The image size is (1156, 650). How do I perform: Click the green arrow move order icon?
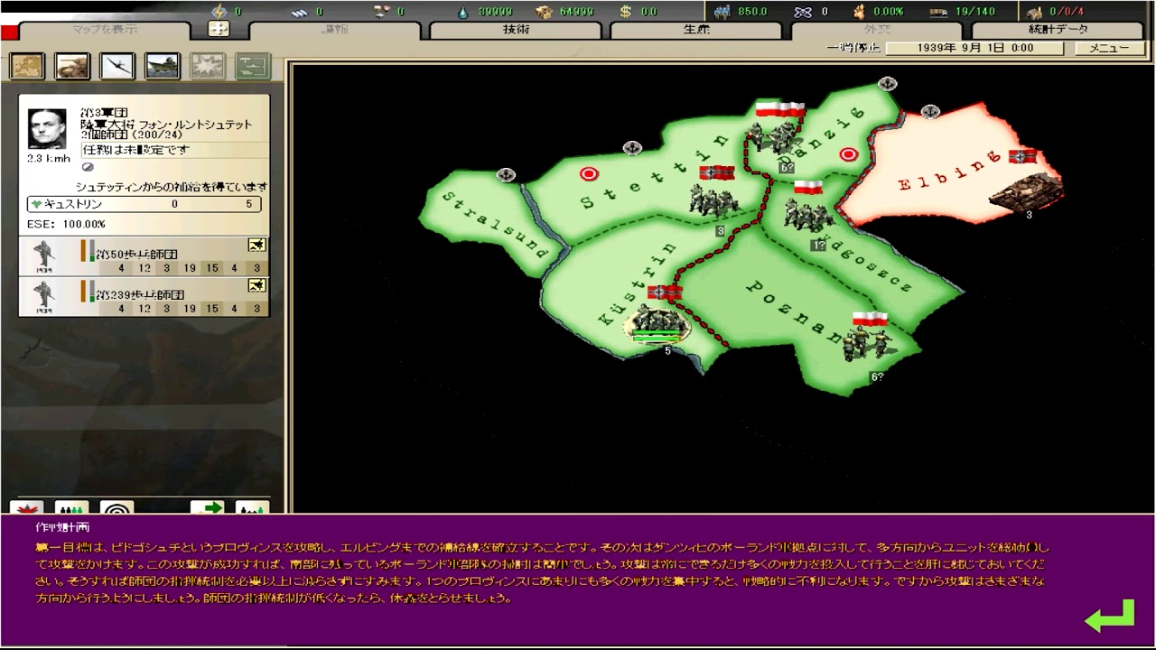coord(208,507)
